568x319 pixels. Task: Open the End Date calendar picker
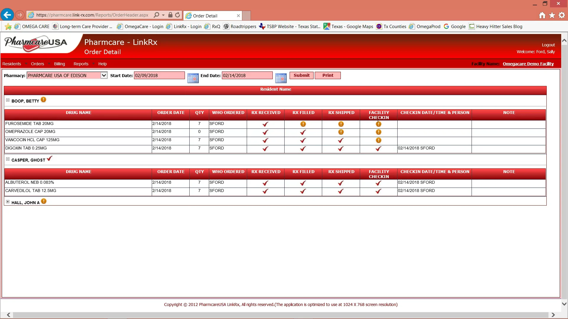(281, 78)
